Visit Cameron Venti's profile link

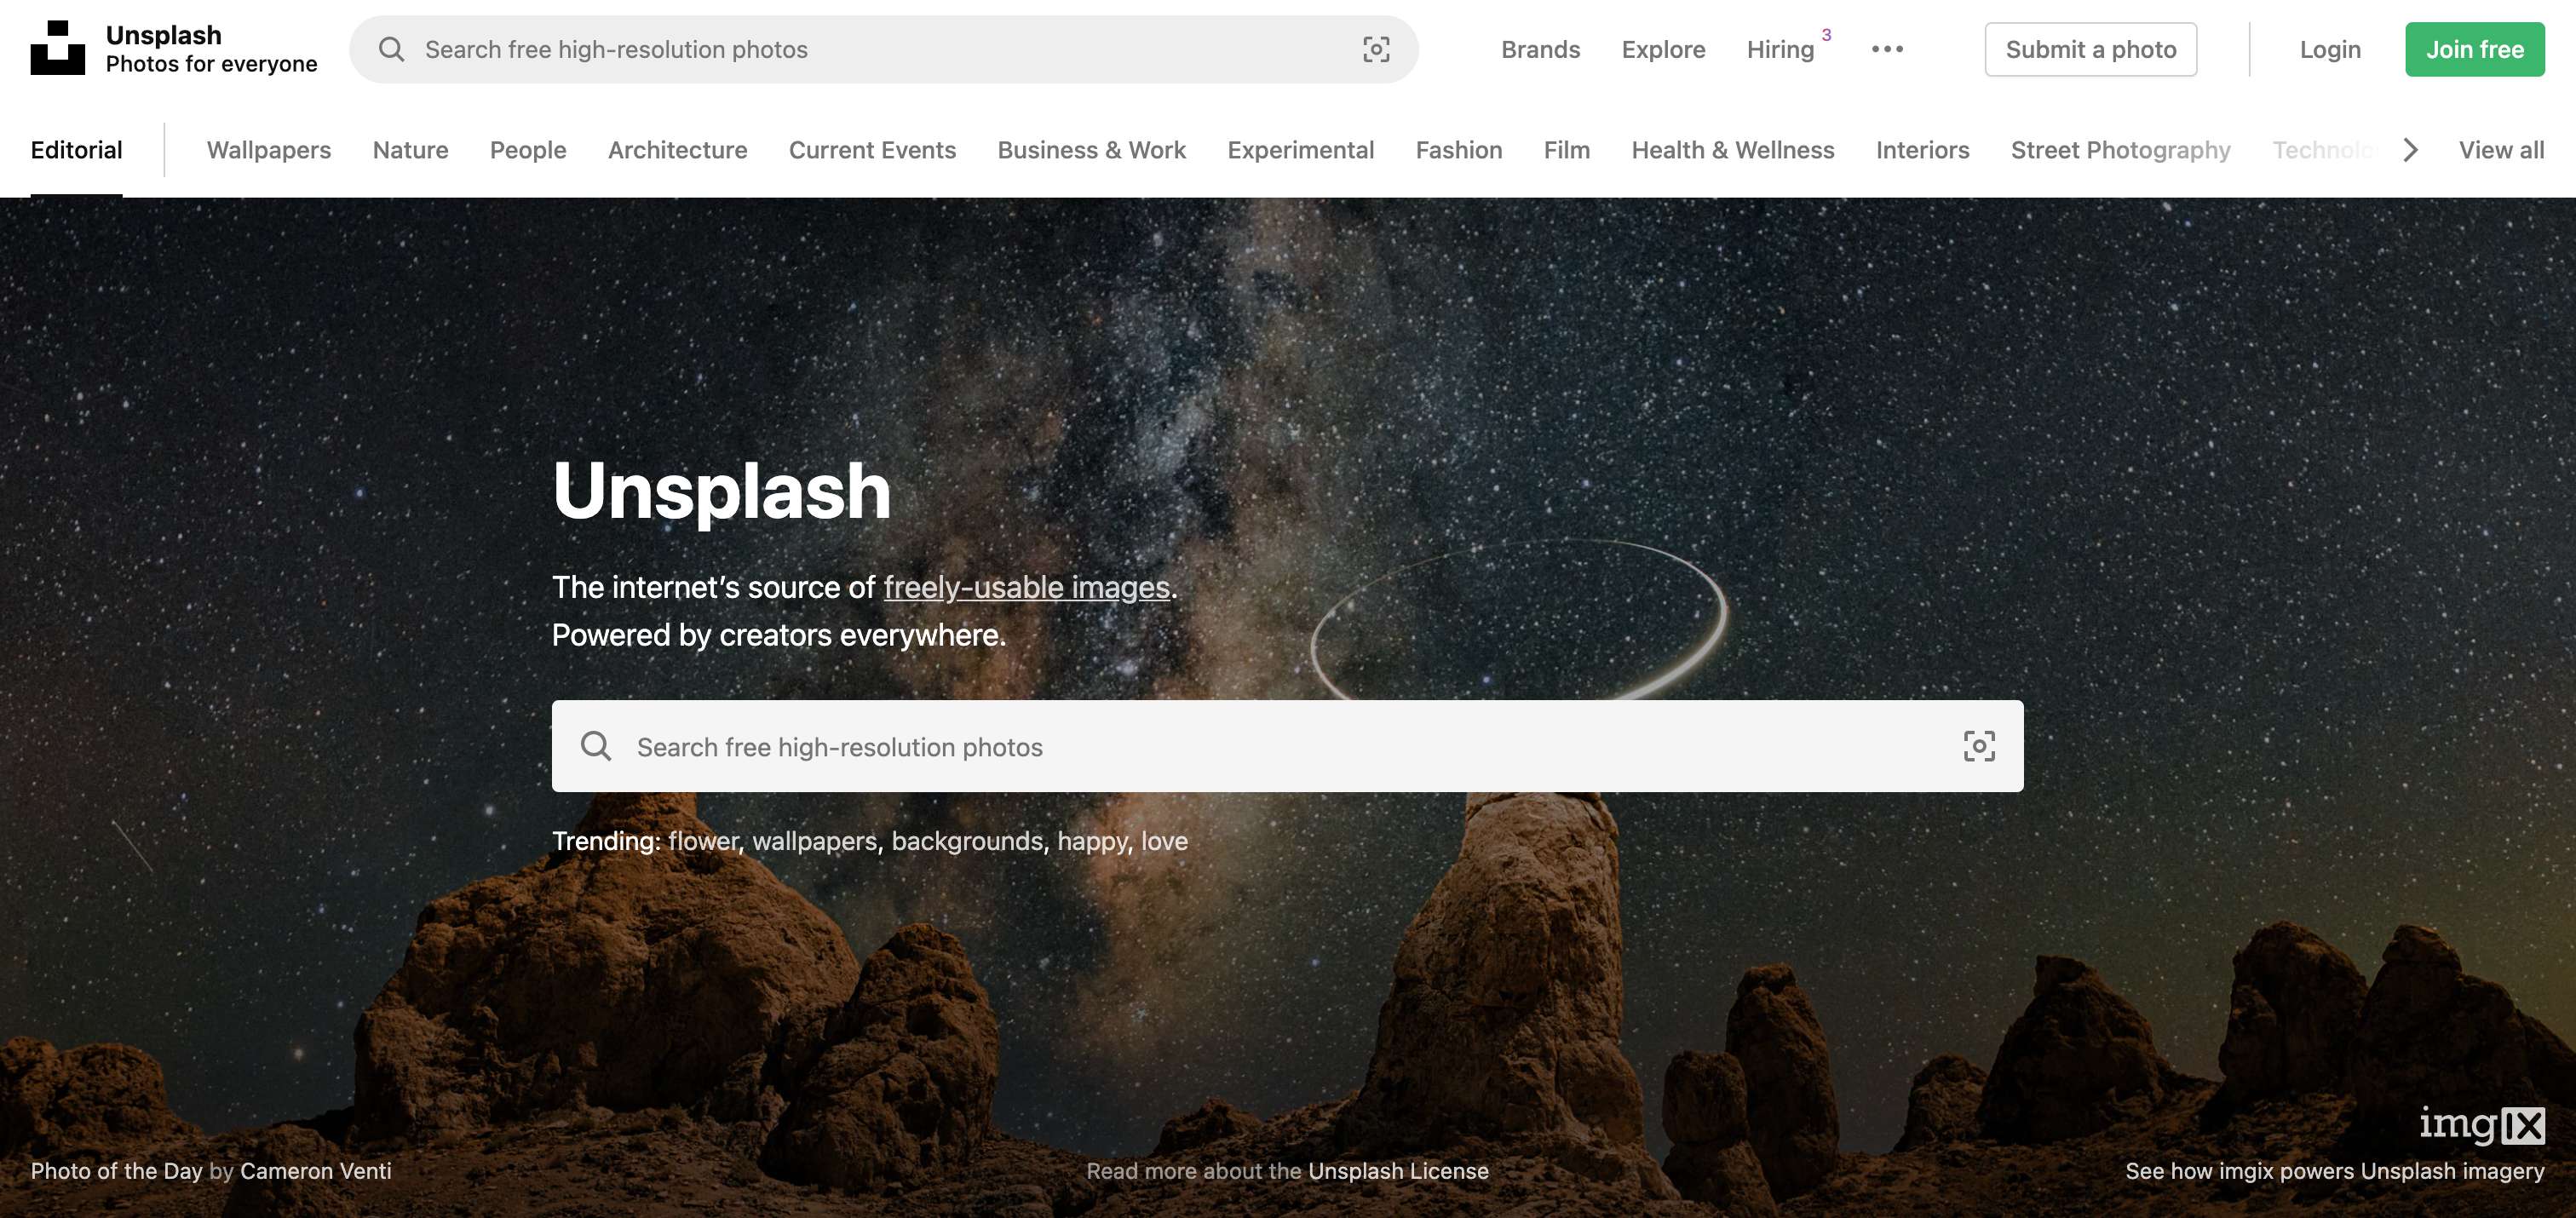pos(315,1171)
